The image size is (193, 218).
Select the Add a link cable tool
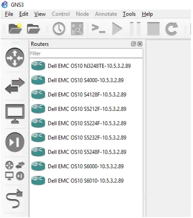[14, 198]
